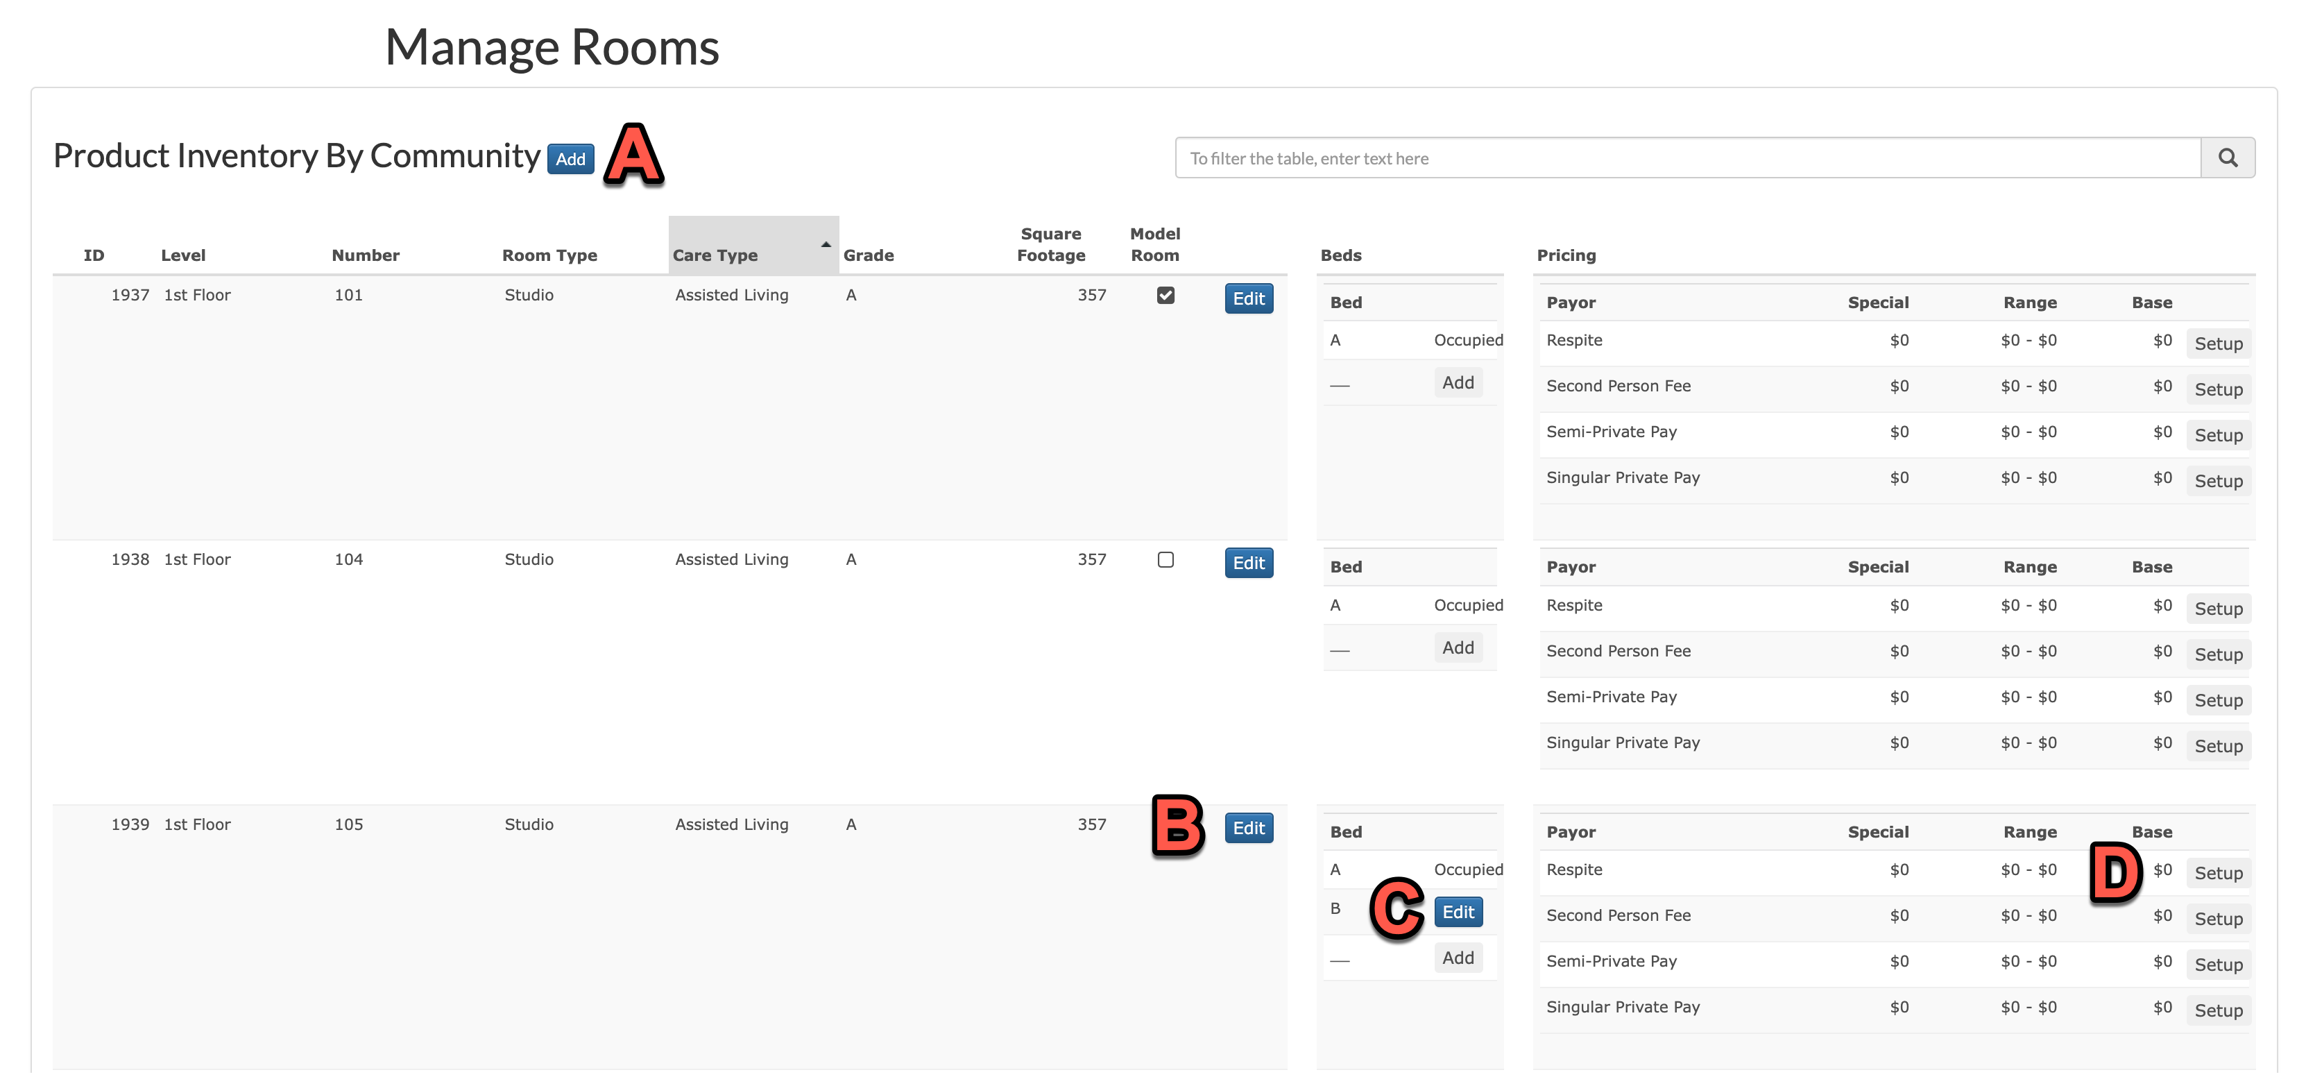Uncheck Model Room checkbox for room 101

click(x=1165, y=296)
